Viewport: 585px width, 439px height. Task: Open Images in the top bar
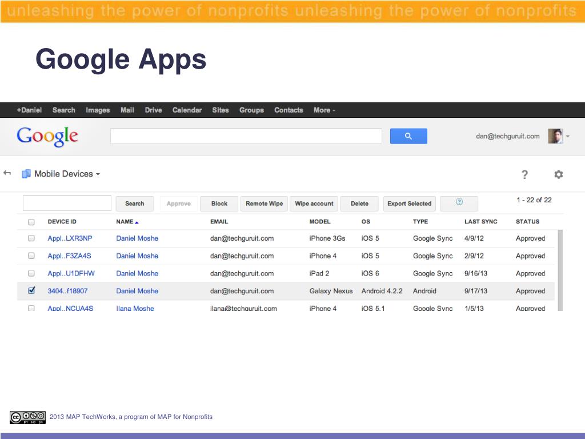98,110
